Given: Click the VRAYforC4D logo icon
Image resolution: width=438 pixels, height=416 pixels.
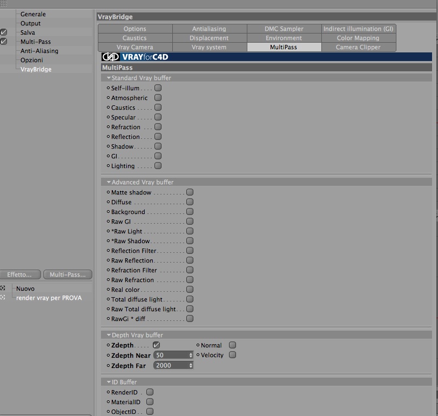Looking at the screenshot, I should click(x=111, y=57).
